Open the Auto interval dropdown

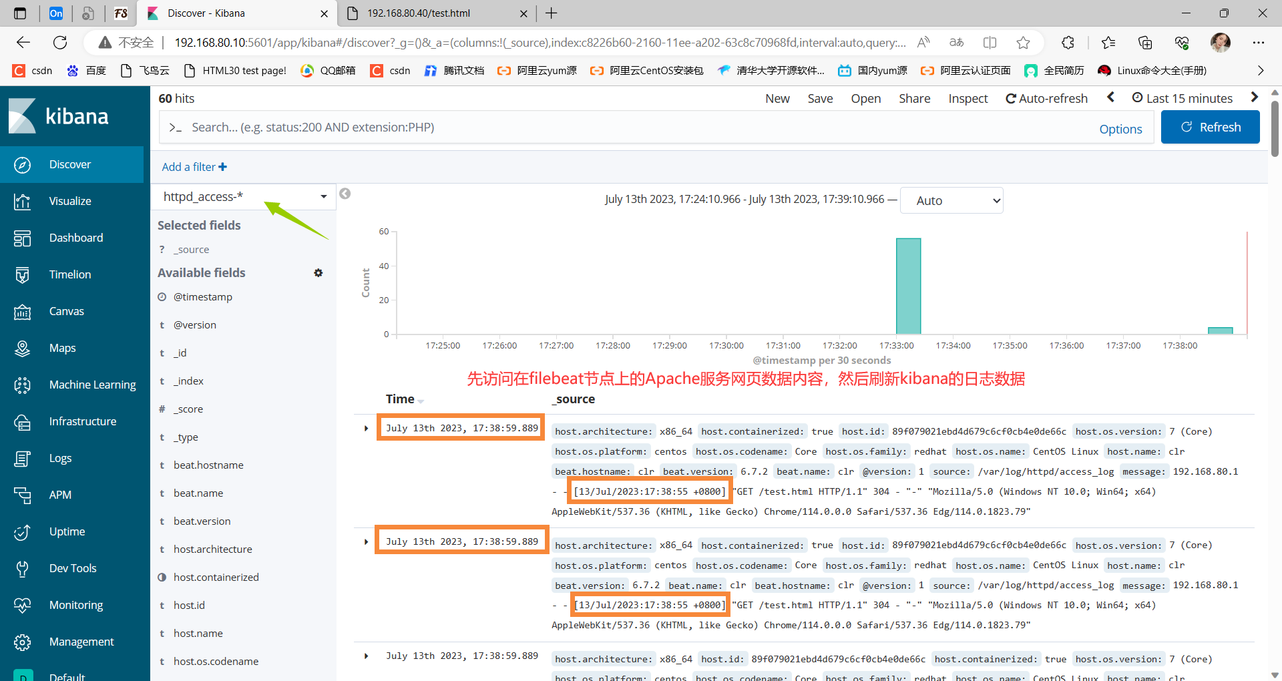point(951,200)
